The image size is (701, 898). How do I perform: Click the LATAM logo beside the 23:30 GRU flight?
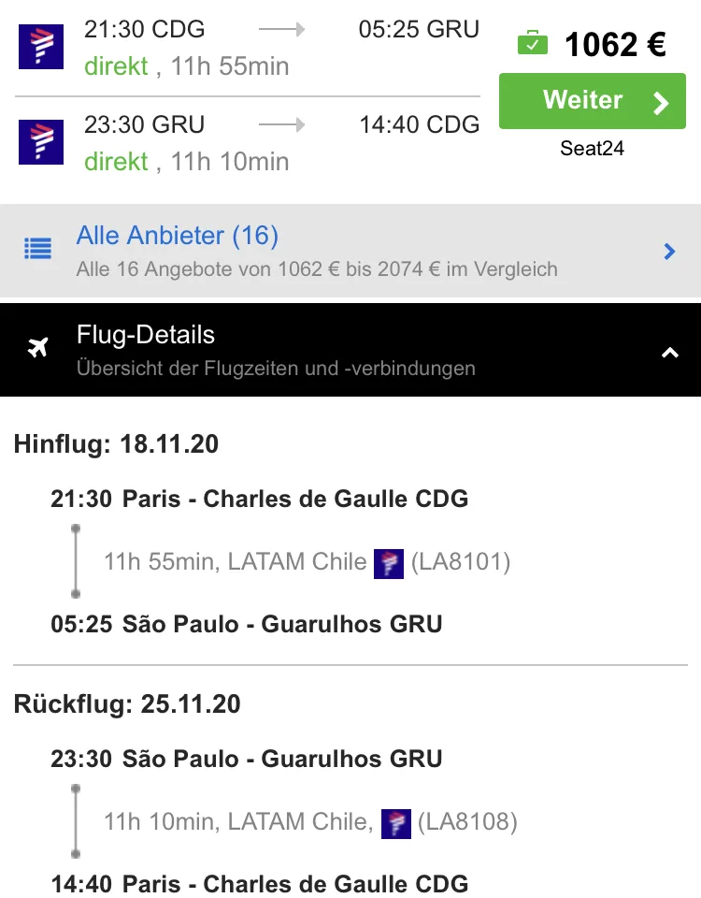[x=41, y=142]
